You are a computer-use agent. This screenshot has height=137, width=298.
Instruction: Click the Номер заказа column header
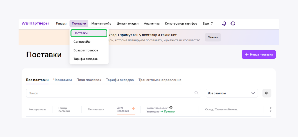tap(38, 110)
